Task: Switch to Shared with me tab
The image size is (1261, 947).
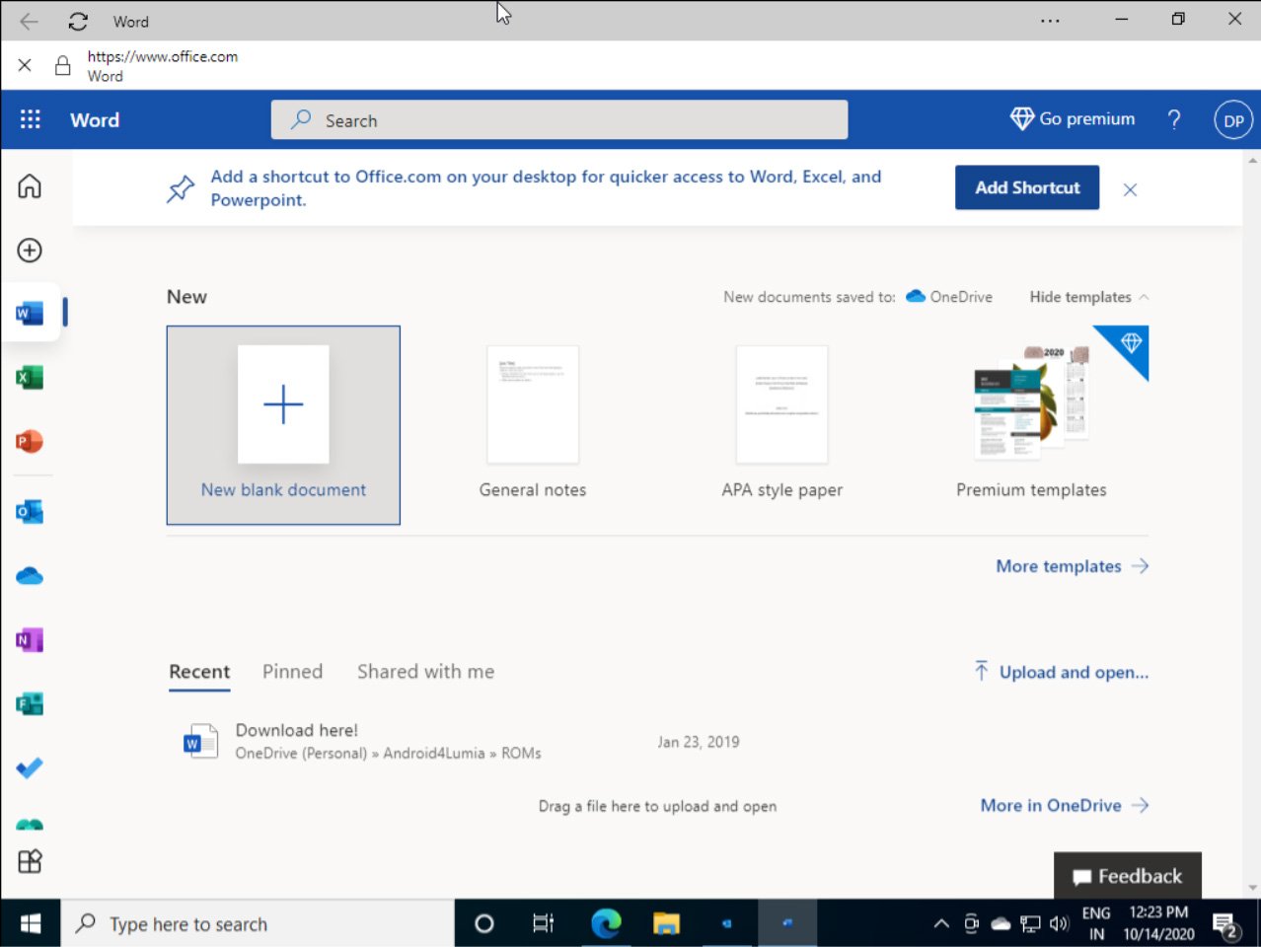Action: click(426, 672)
